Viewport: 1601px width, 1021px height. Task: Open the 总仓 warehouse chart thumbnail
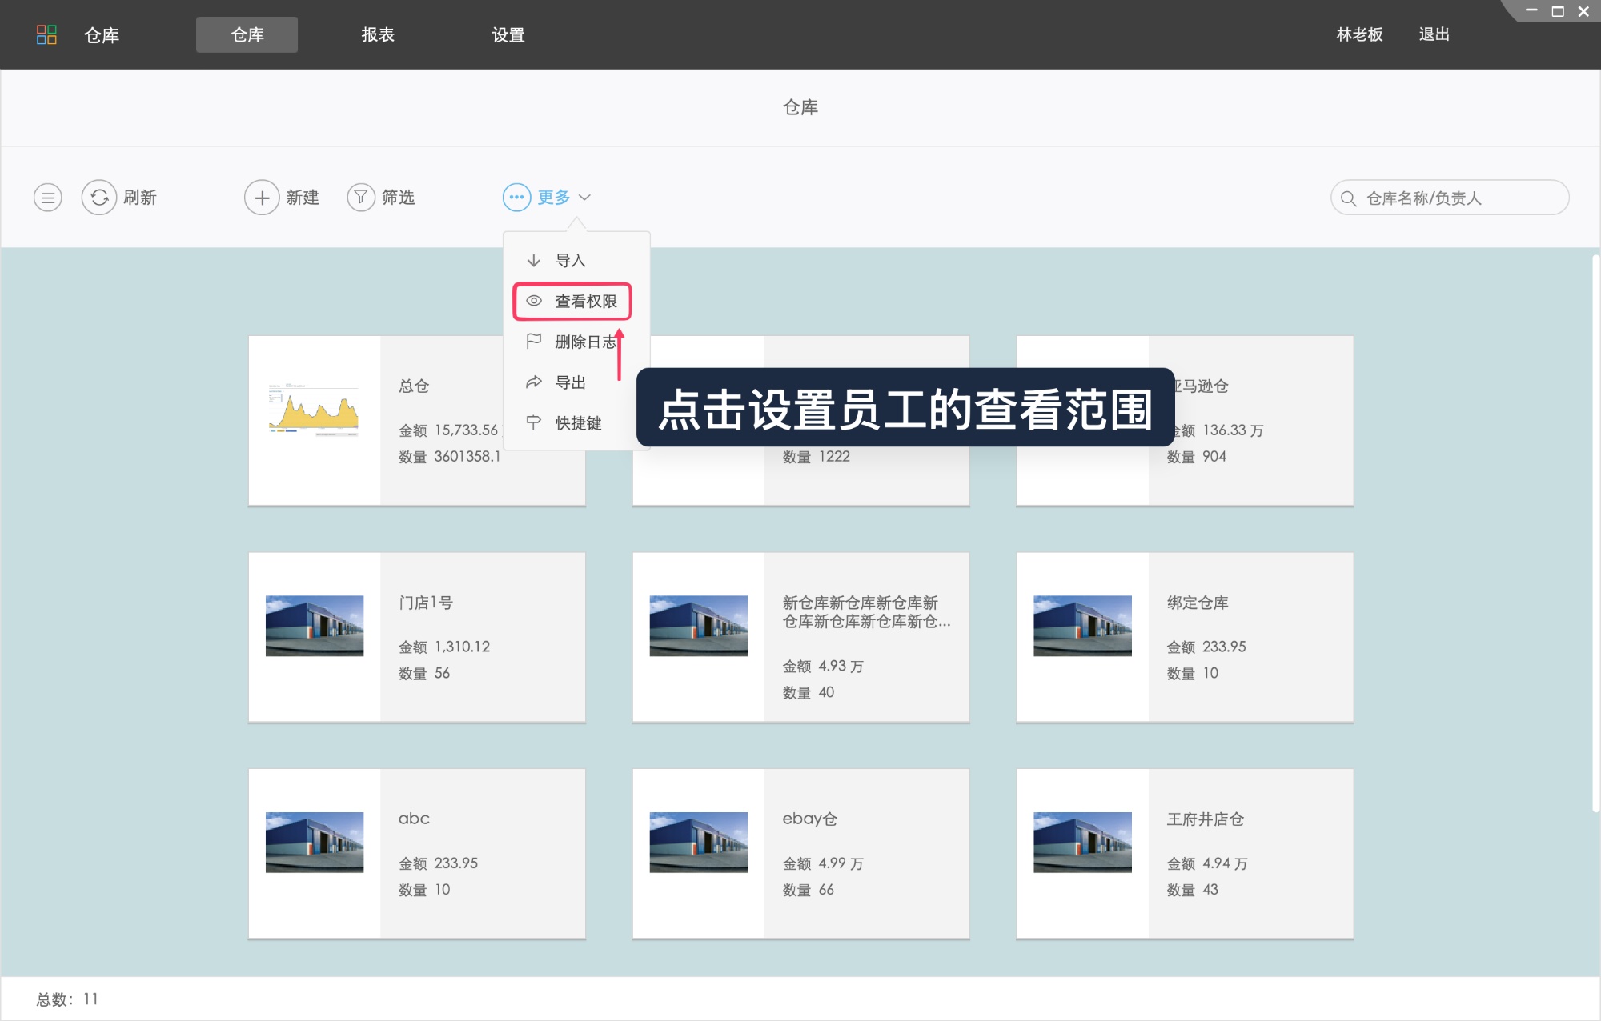coord(315,410)
